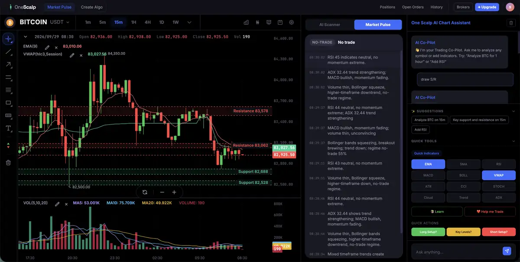Select the parallel lines tool
520x262 pixels.
(8, 90)
